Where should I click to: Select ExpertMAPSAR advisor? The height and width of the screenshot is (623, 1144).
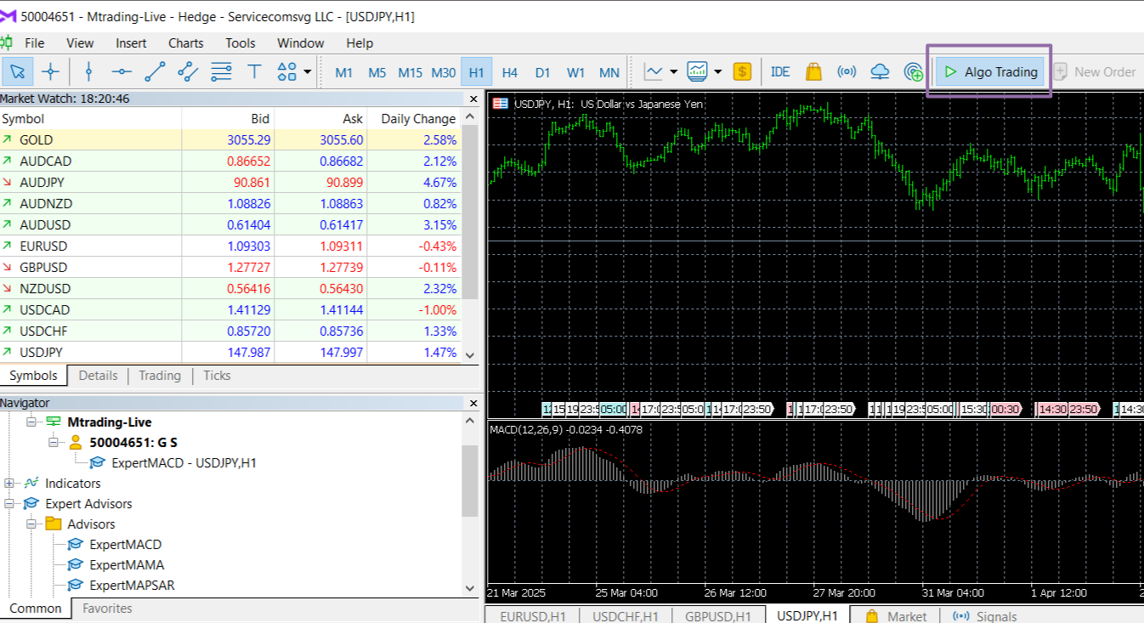(x=132, y=585)
